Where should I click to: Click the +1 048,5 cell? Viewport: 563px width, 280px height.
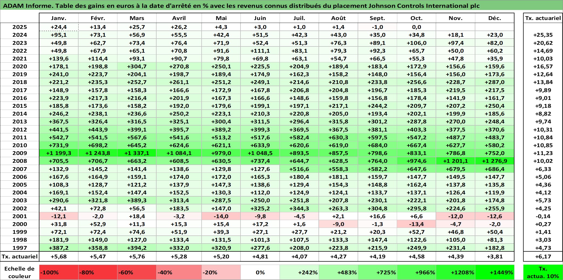(260, 153)
